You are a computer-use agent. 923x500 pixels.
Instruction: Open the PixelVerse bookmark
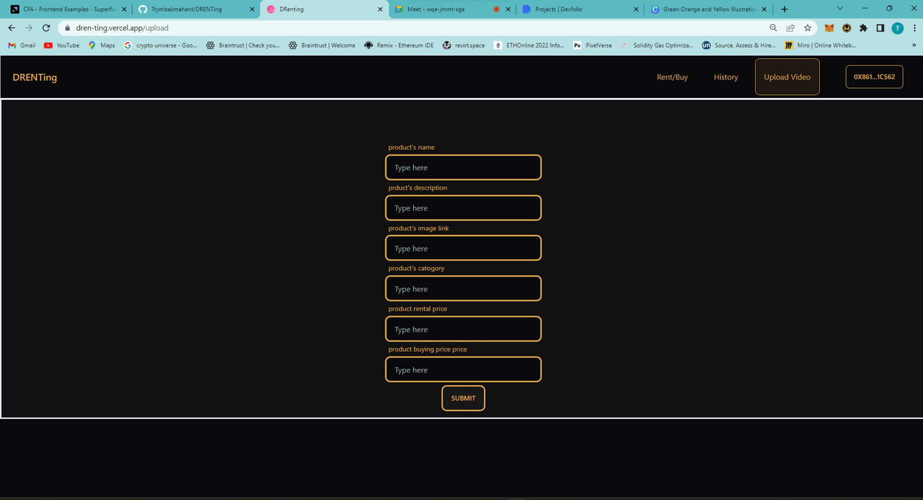click(x=593, y=45)
